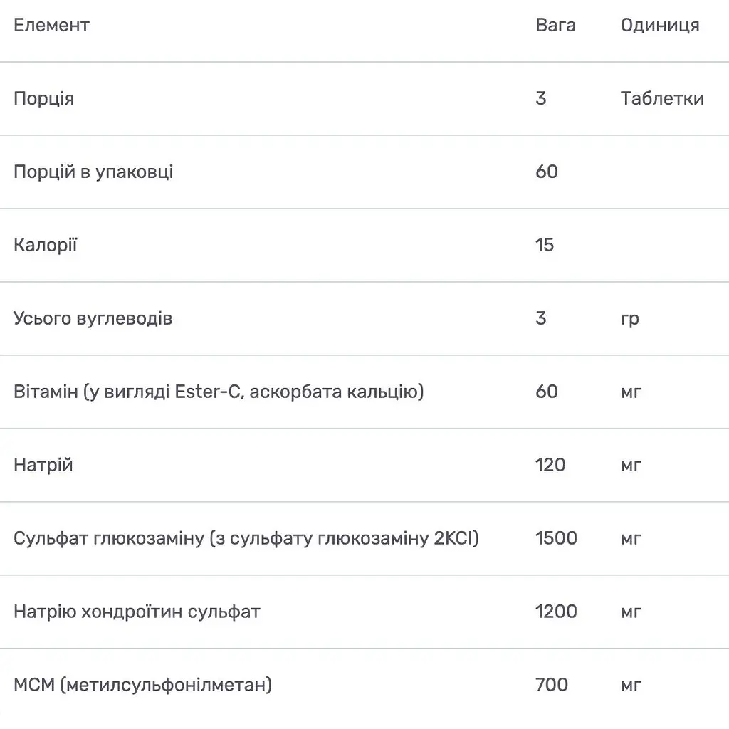Click the 700 weight value

pyautogui.click(x=552, y=685)
